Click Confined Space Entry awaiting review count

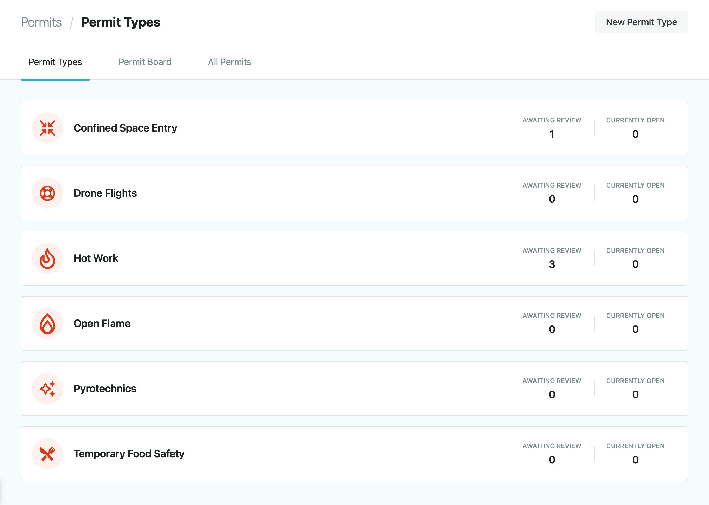click(x=552, y=134)
